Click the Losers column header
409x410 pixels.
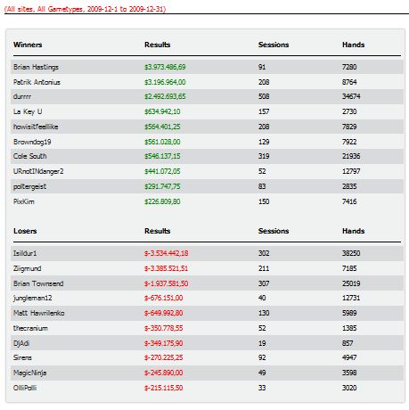tap(25, 231)
